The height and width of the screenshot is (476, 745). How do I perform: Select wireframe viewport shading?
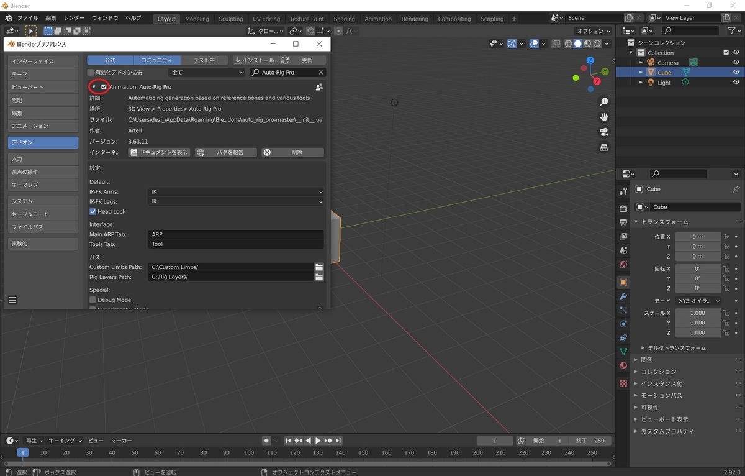pyautogui.click(x=568, y=43)
